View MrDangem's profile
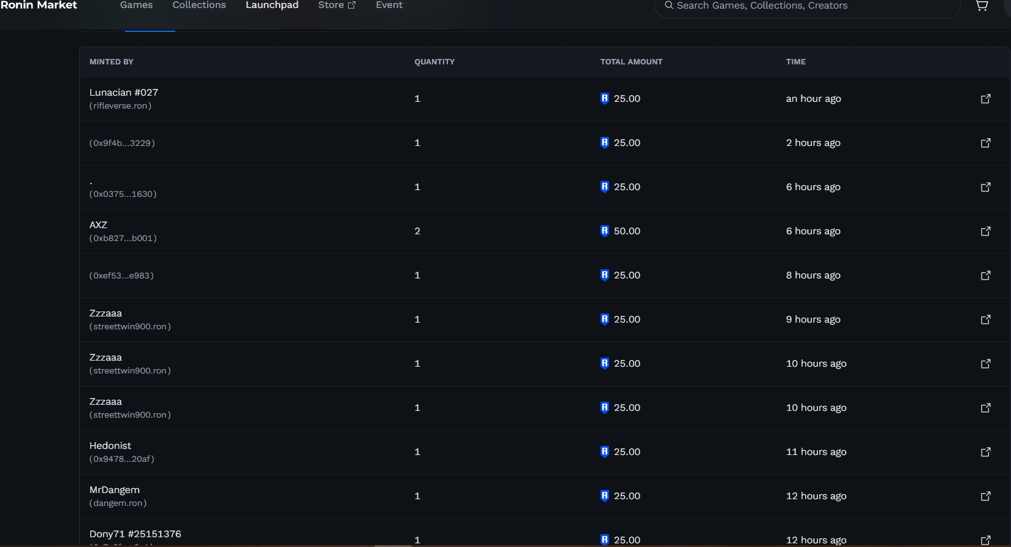 (115, 490)
